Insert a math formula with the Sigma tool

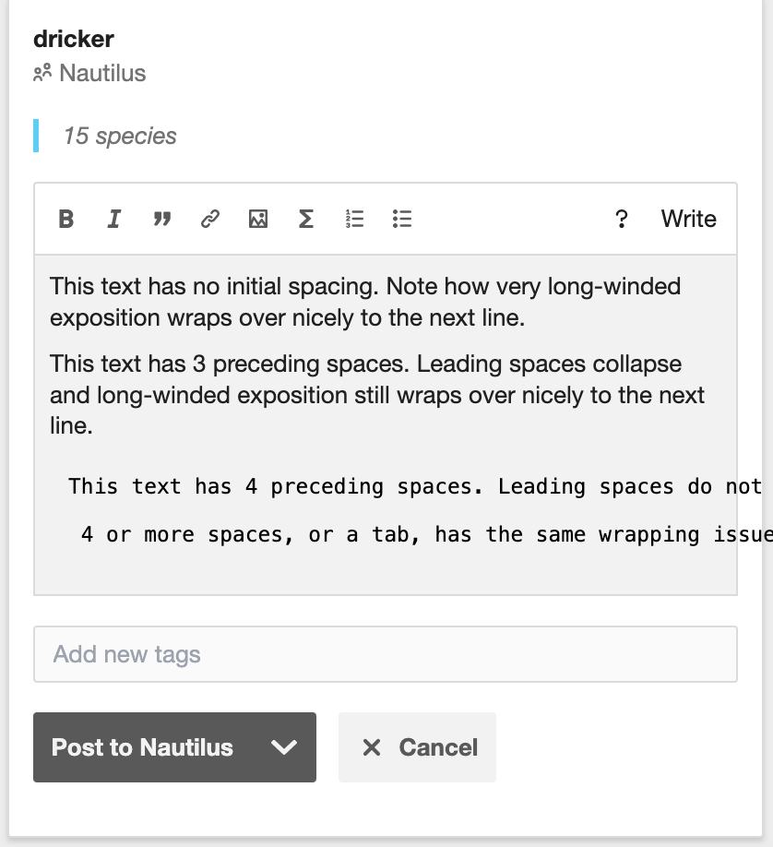tap(305, 219)
